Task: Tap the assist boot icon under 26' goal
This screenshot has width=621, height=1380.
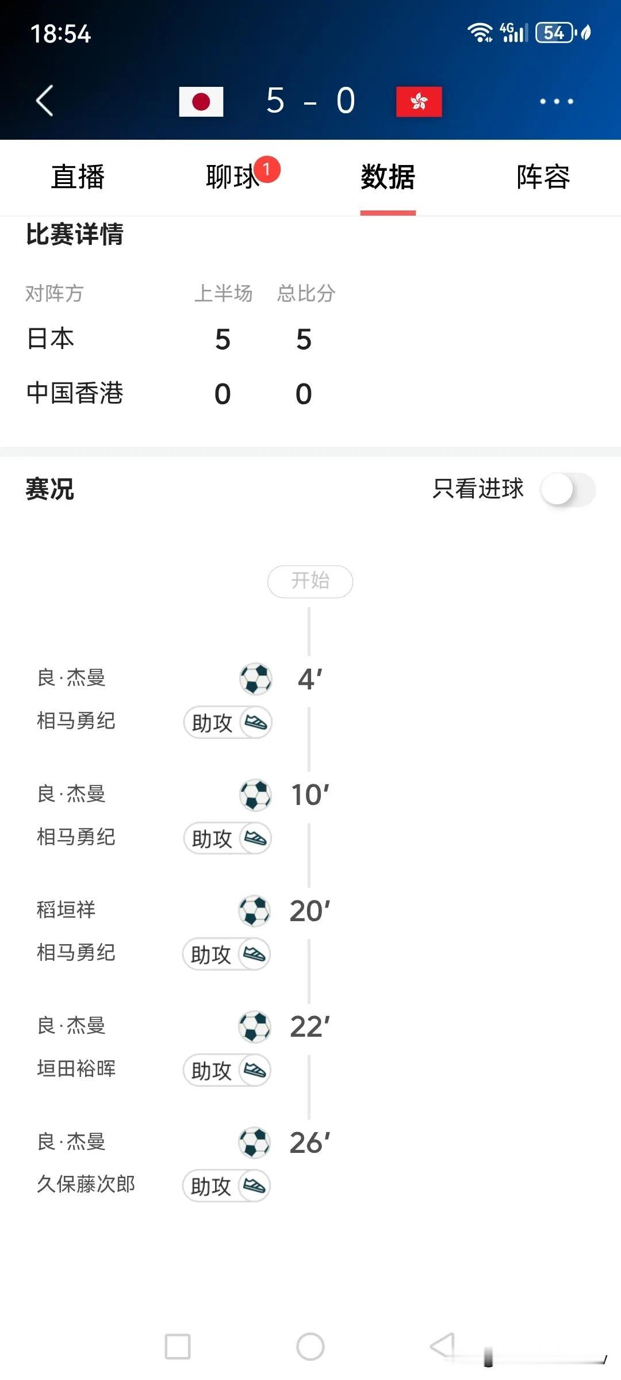Action: pos(254,1186)
